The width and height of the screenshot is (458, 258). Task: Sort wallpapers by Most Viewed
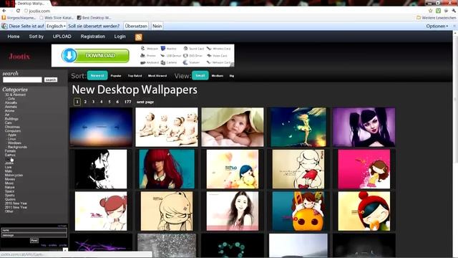tap(157, 76)
